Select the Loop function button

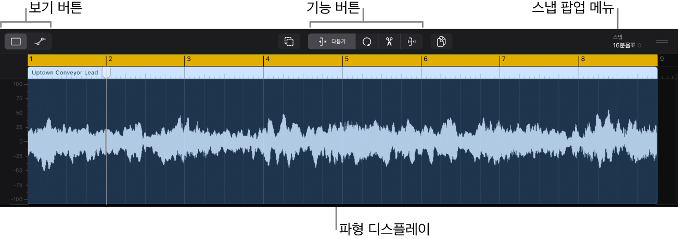click(367, 42)
